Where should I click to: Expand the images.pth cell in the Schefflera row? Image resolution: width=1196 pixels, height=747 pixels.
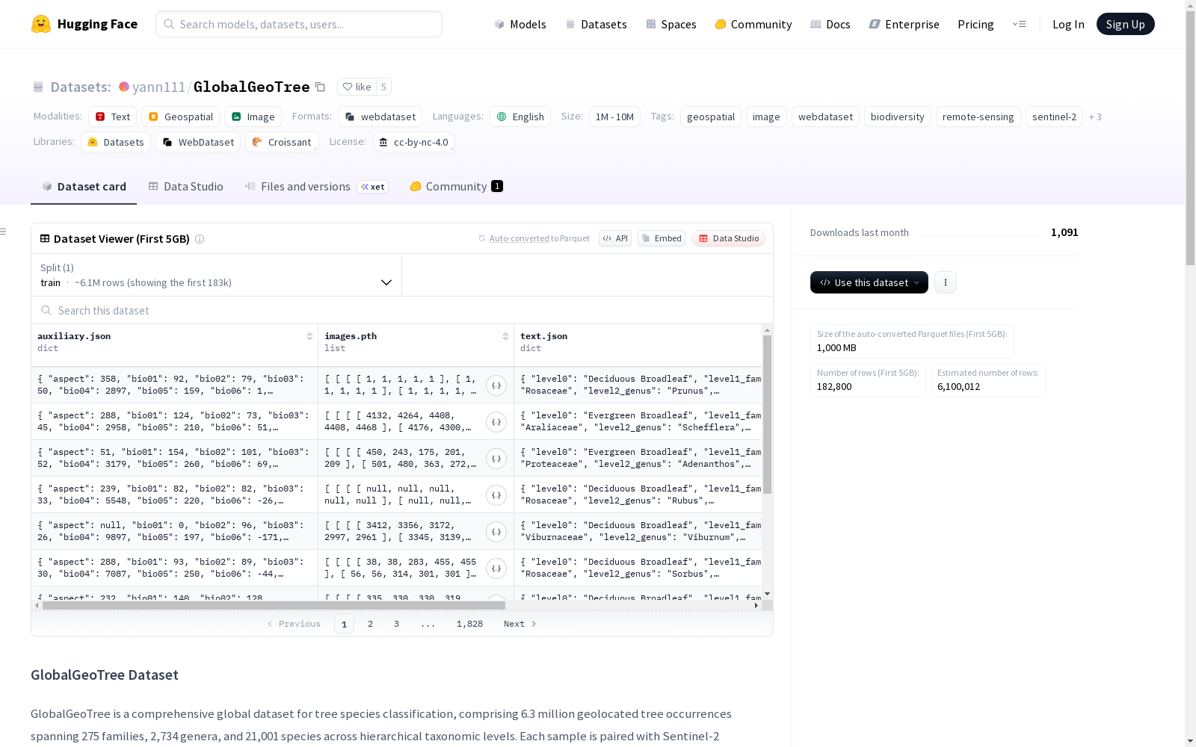[496, 422]
